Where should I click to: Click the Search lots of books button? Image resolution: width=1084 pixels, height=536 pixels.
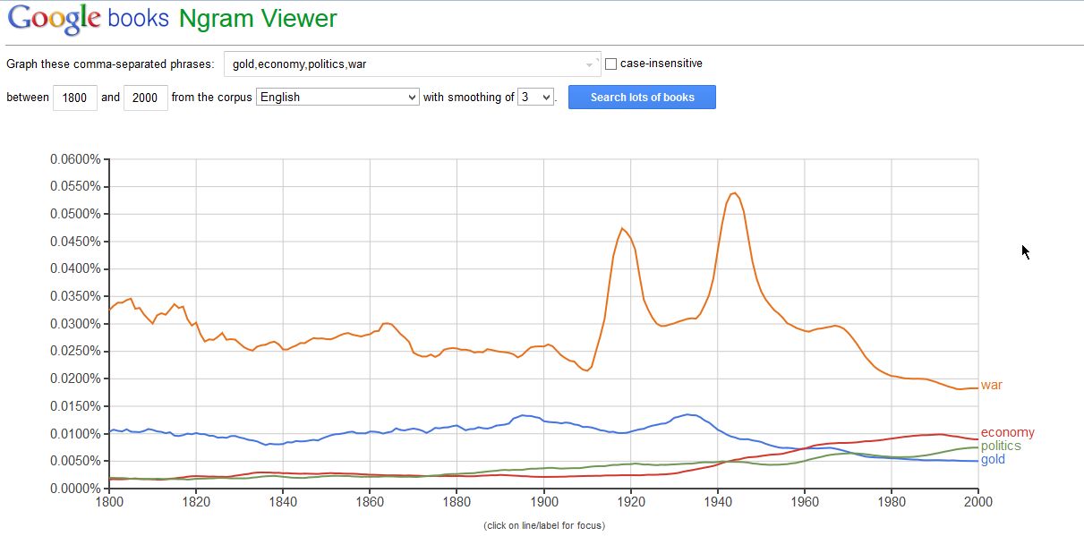tap(641, 97)
